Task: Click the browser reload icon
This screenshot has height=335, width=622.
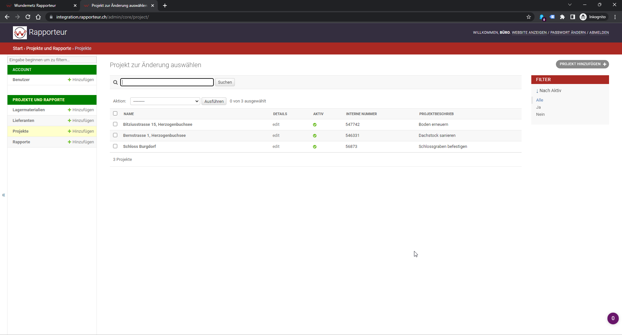Action: (28, 17)
